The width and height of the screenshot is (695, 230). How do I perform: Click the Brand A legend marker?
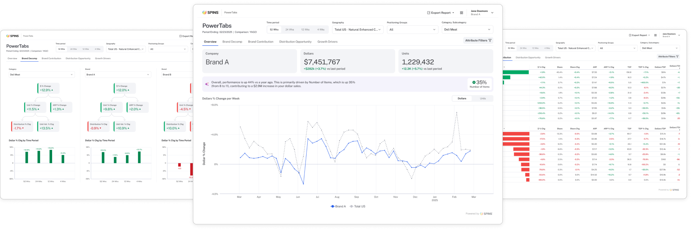coord(332,207)
